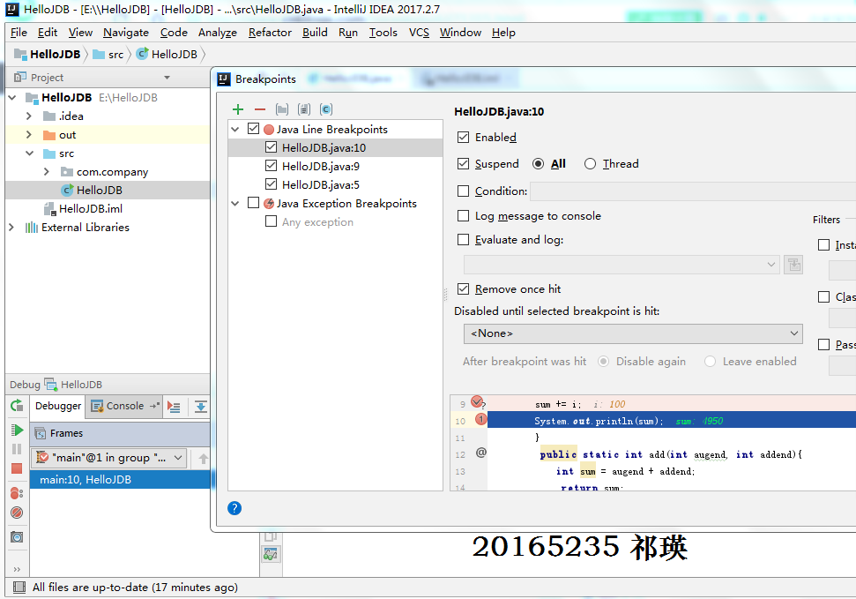Toggle Enabled checkbox for breakpoint
This screenshot has width=856, height=599.
pyautogui.click(x=463, y=138)
